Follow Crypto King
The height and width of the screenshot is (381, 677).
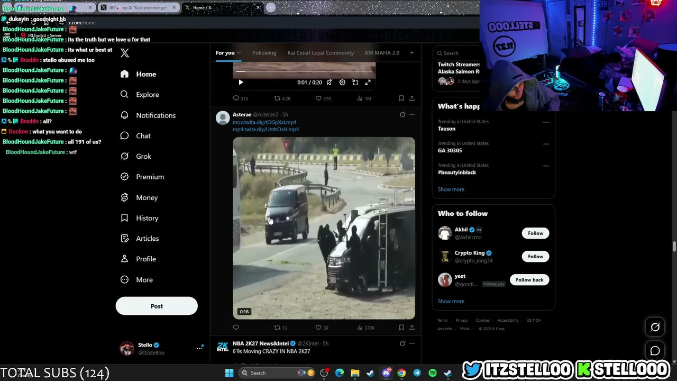pyautogui.click(x=535, y=257)
